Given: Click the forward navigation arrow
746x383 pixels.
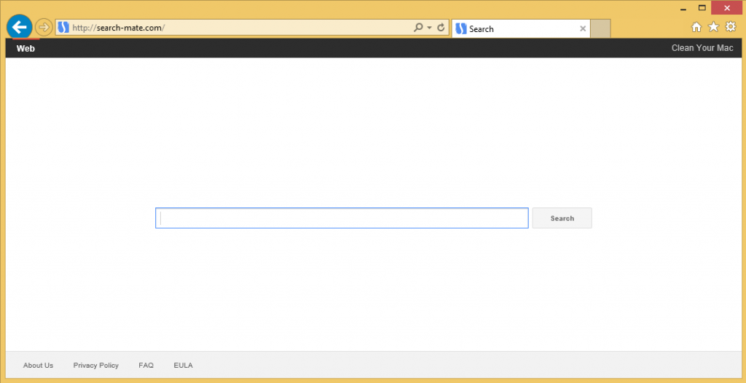Looking at the screenshot, I should click(x=44, y=27).
